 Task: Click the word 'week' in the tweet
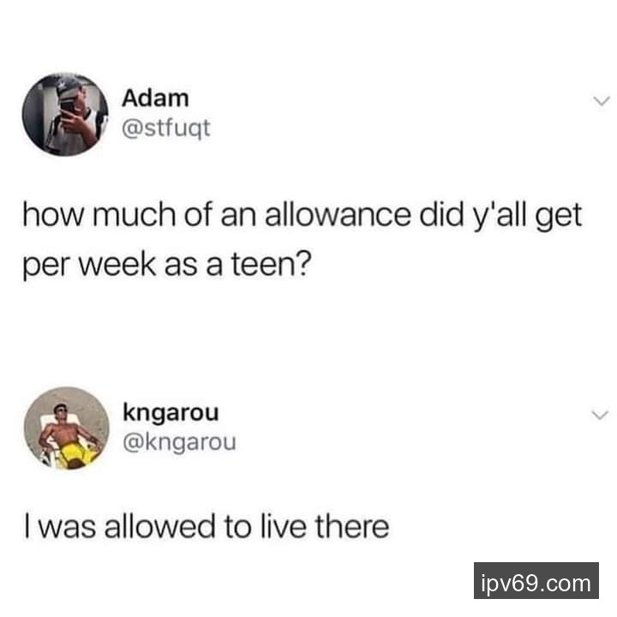[118, 264]
